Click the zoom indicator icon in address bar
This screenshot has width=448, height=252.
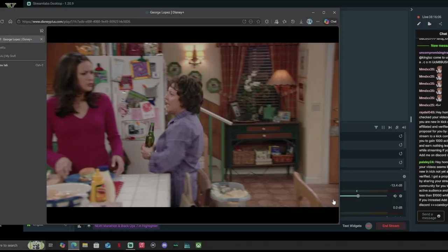[x=251, y=21]
